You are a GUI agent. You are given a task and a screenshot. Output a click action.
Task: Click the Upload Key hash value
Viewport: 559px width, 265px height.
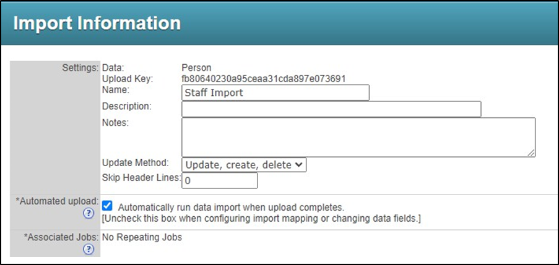[x=263, y=79]
